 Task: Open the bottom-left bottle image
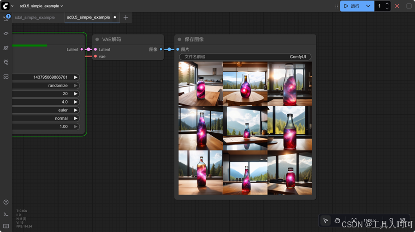click(201, 173)
